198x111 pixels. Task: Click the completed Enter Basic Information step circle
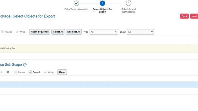[x=76, y=3]
